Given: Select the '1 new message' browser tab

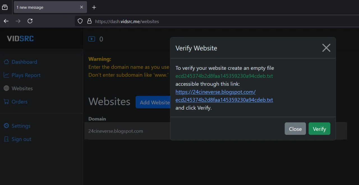Looking at the screenshot, I should [50, 7].
